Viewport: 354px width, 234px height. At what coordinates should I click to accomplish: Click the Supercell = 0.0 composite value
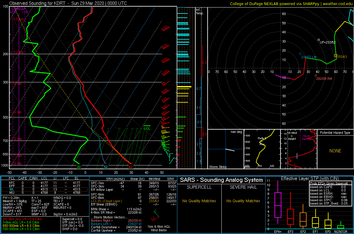pyautogui.click(x=73, y=219)
